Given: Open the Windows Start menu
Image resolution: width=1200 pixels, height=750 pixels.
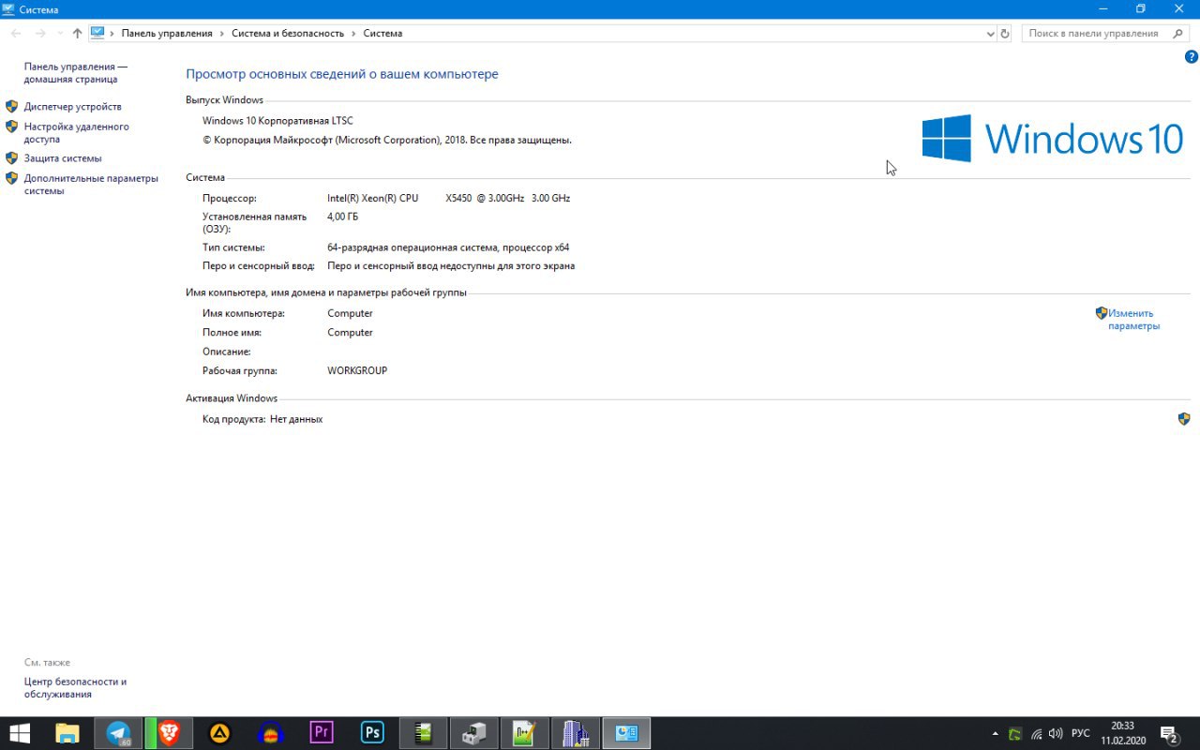Looking at the screenshot, I should click(x=19, y=732).
